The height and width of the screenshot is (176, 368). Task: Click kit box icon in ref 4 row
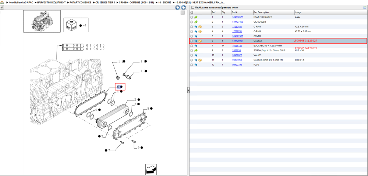[200, 31]
